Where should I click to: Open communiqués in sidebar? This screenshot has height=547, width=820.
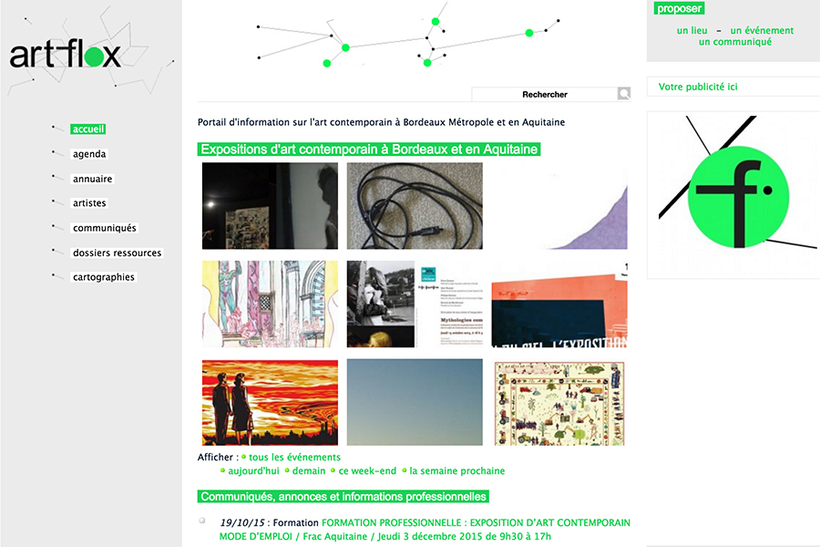tap(104, 228)
